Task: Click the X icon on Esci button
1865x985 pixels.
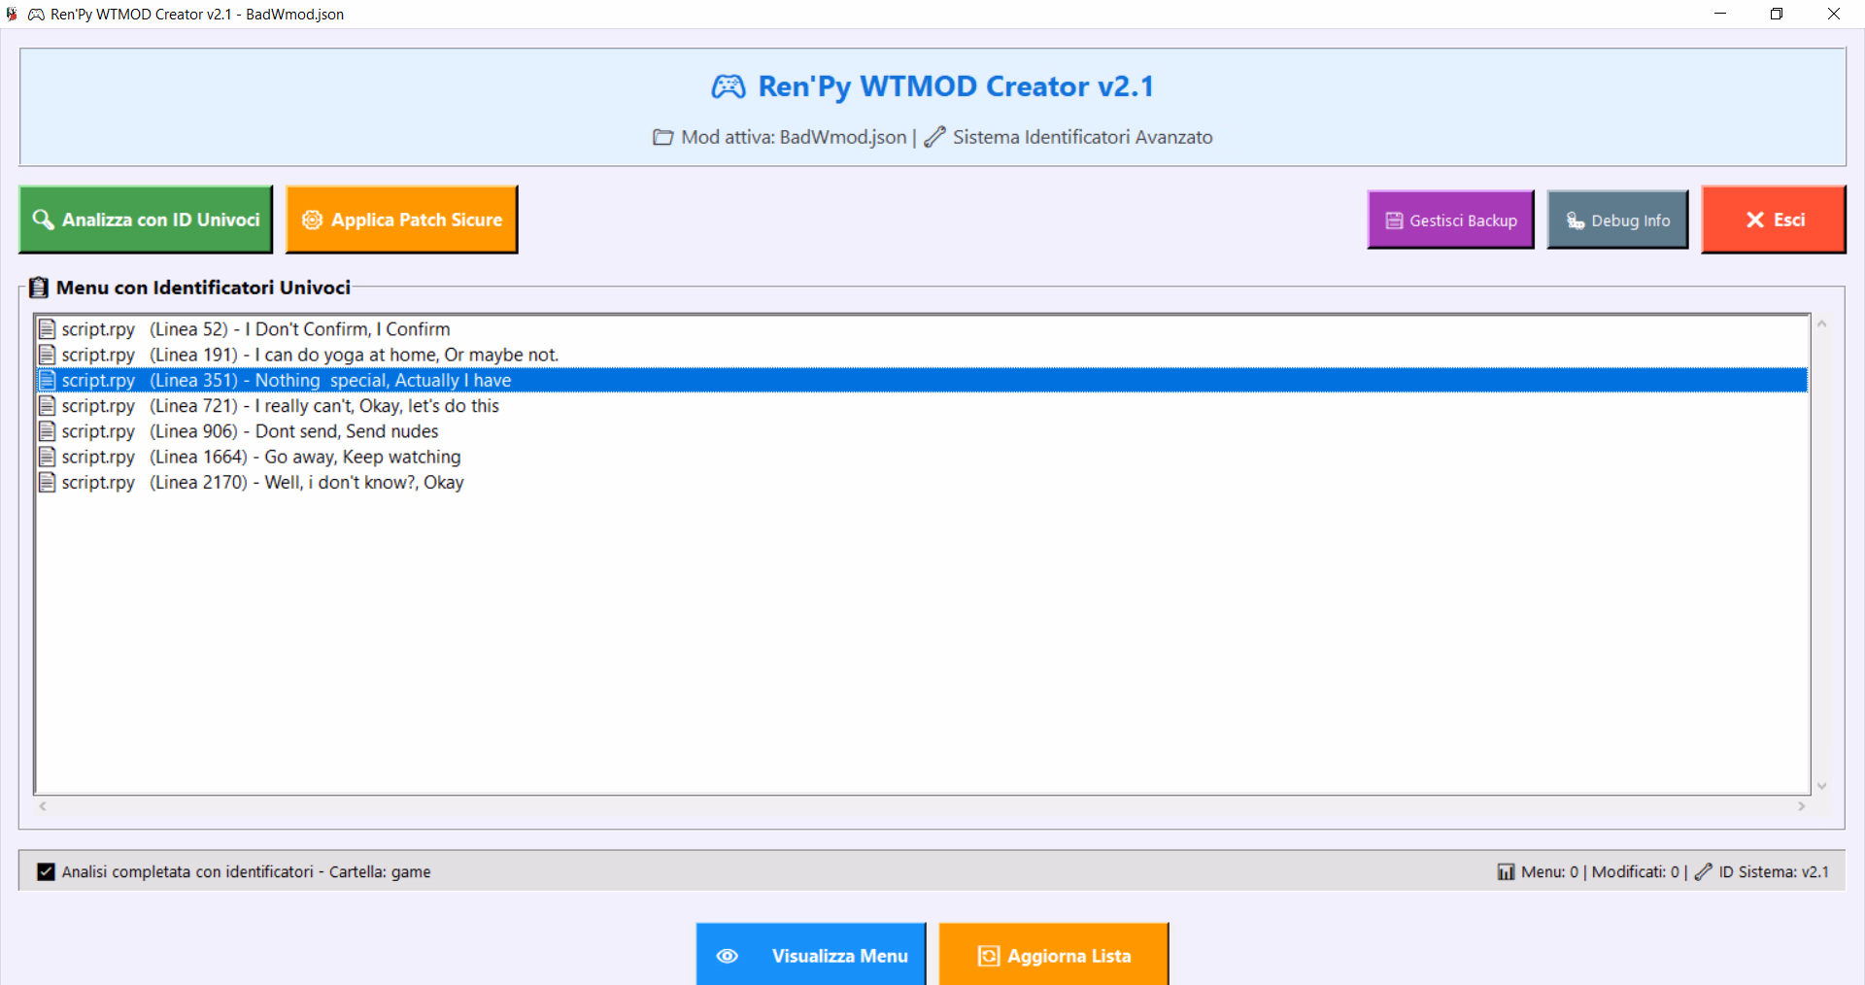Action: pos(1754,220)
